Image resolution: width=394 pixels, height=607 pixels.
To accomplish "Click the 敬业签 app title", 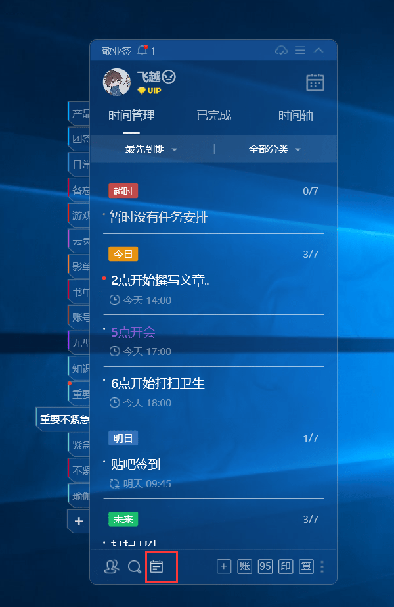I will pos(116,51).
